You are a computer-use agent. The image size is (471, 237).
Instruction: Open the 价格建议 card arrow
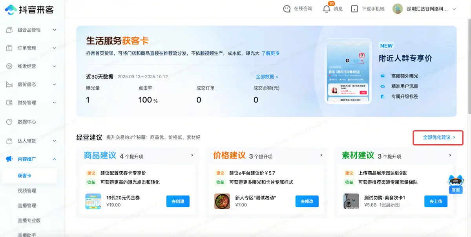(x=321, y=155)
